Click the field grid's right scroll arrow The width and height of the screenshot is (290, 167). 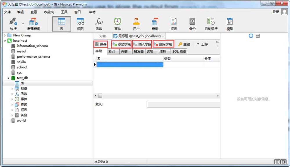click(218, 96)
